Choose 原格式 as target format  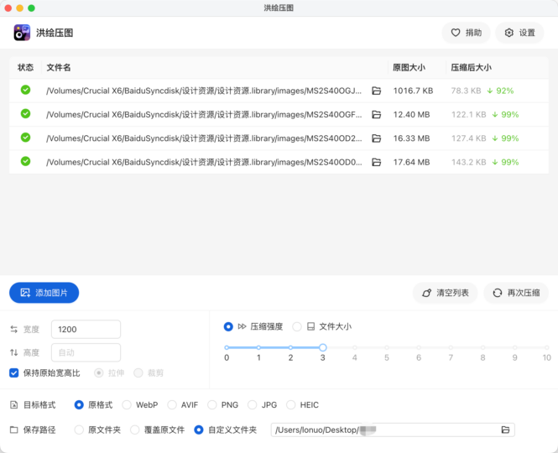coord(79,405)
